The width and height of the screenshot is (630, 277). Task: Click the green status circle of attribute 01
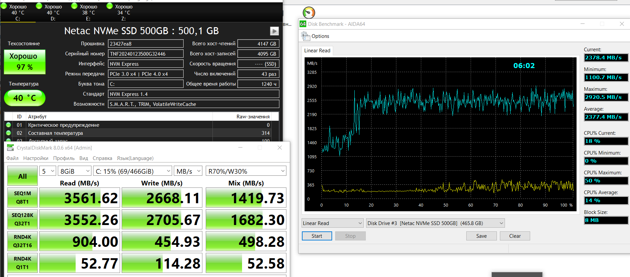tap(8, 125)
